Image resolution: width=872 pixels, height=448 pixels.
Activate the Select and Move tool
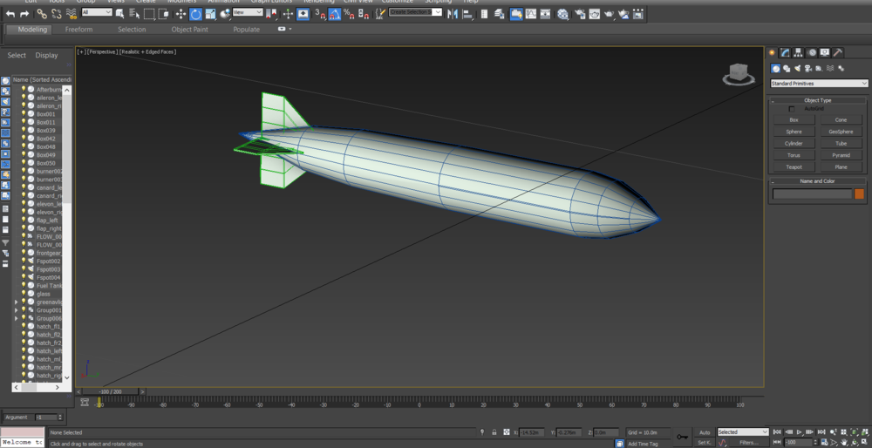[181, 14]
